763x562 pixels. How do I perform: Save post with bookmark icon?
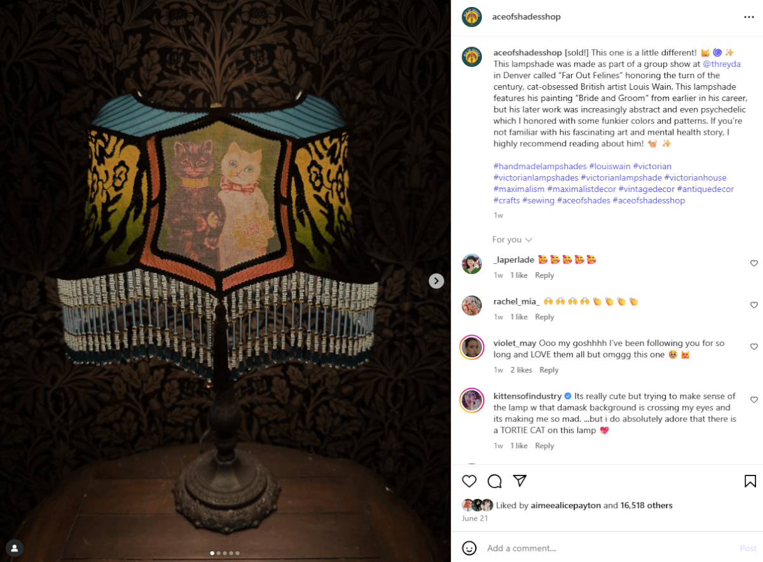(x=750, y=481)
